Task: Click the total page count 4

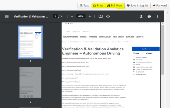Action: coord(62,17)
